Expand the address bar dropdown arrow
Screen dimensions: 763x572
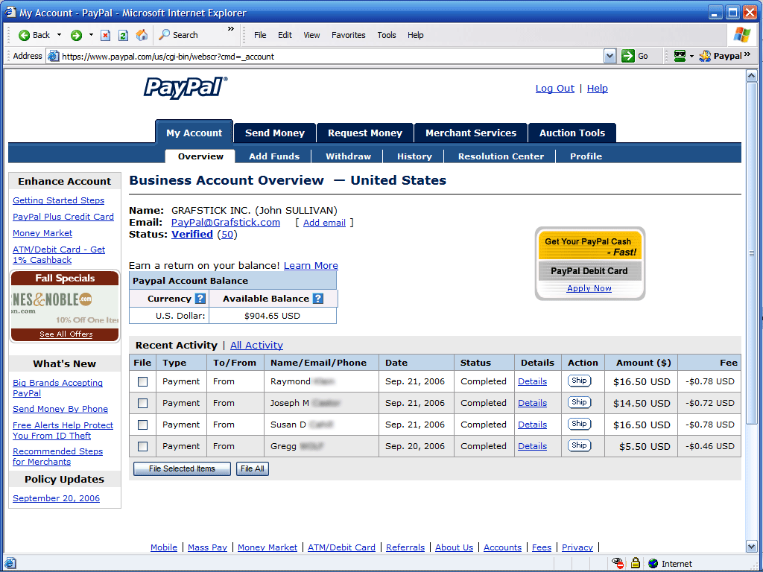610,56
